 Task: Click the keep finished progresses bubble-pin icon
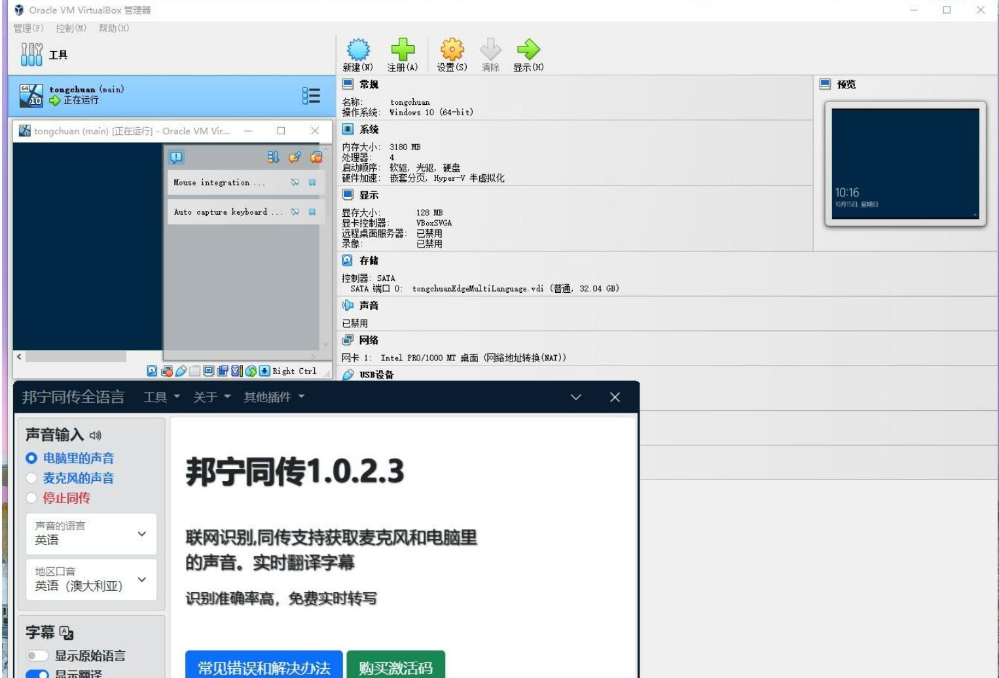click(295, 157)
